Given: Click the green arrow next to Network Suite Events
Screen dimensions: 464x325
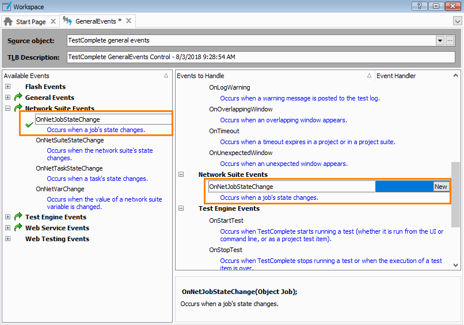Looking at the screenshot, I should coord(18,109).
